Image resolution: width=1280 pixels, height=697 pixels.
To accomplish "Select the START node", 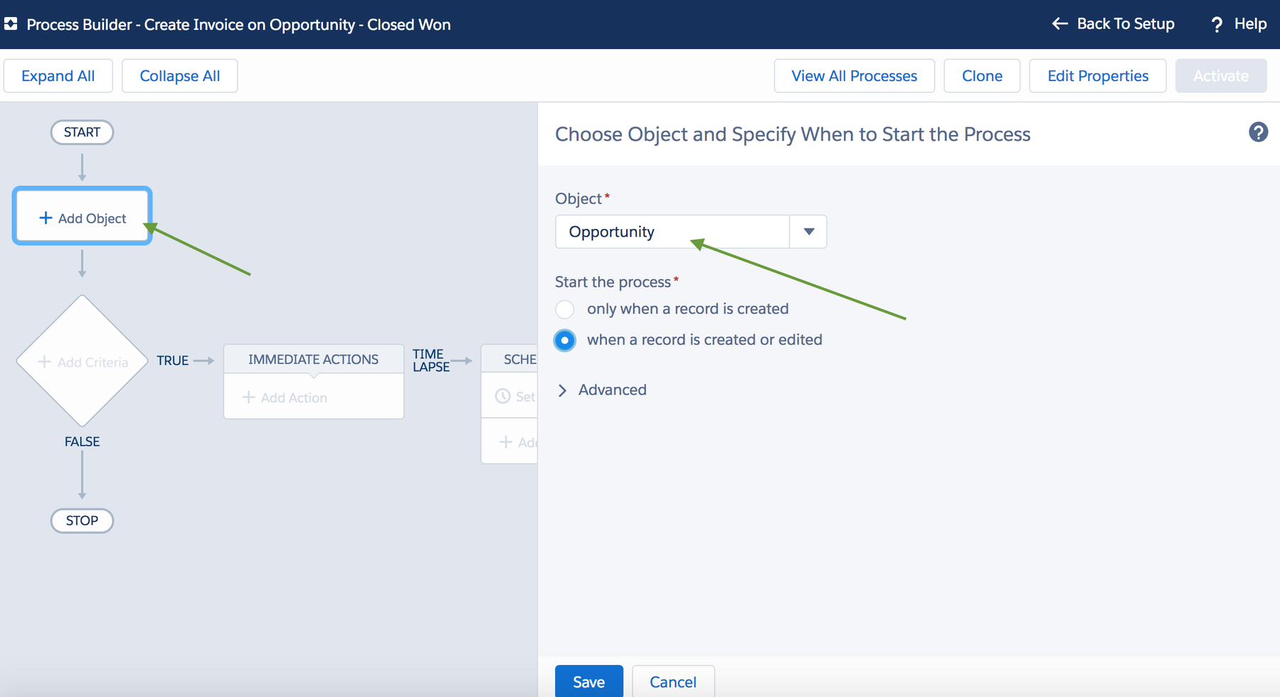I will pos(82,132).
